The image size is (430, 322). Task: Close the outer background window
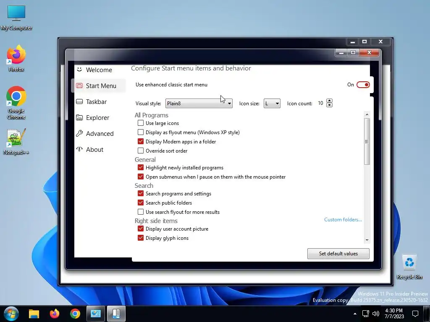pyautogui.click(x=380, y=42)
